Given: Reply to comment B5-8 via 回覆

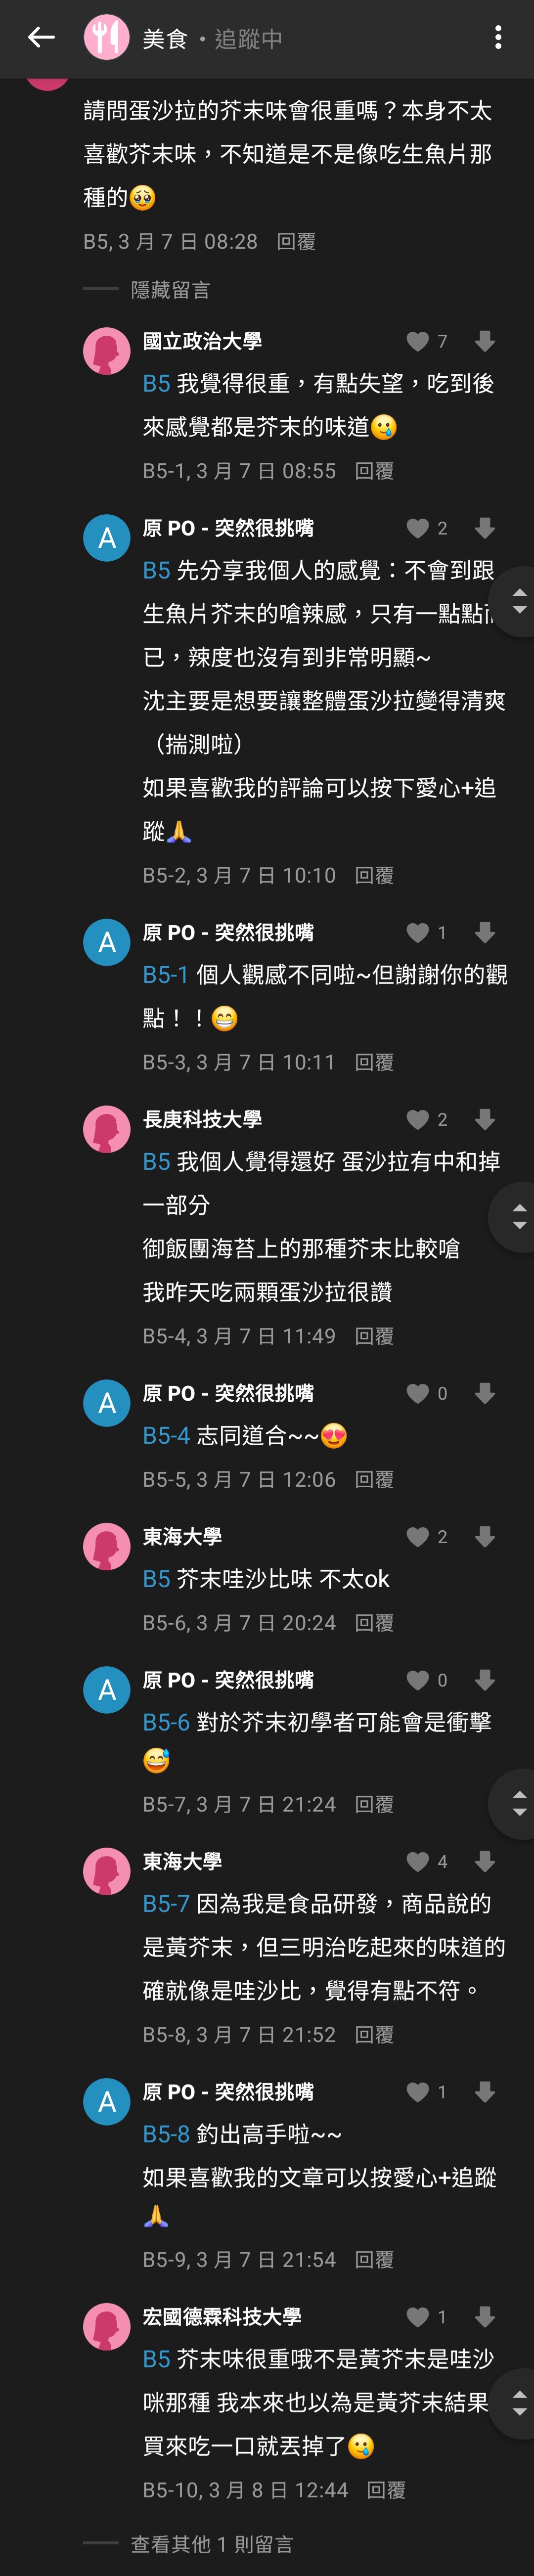Looking at the screenshot, I should tap(374, 2035).
